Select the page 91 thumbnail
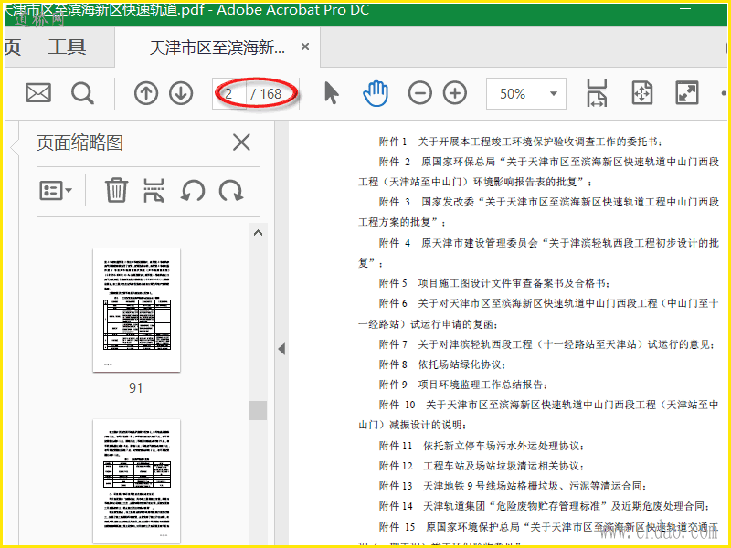 (x=136, y=310)
